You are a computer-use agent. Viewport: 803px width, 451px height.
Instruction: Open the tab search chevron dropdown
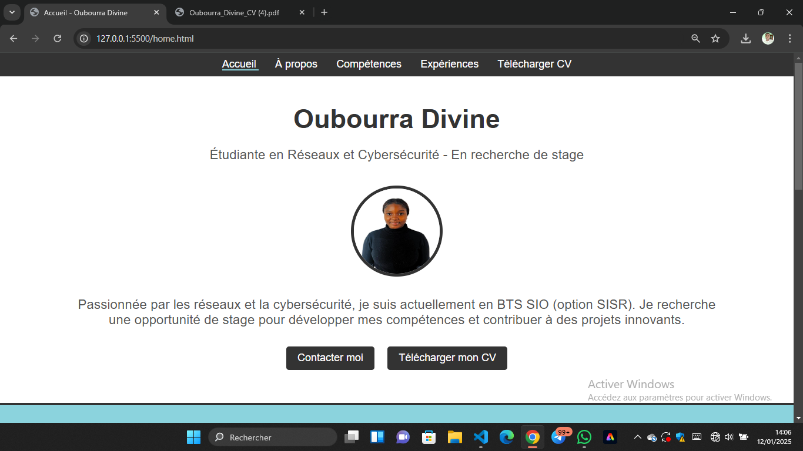(12, 12)
